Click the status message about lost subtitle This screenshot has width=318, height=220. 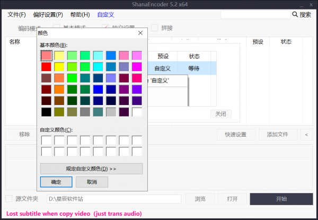74,214
